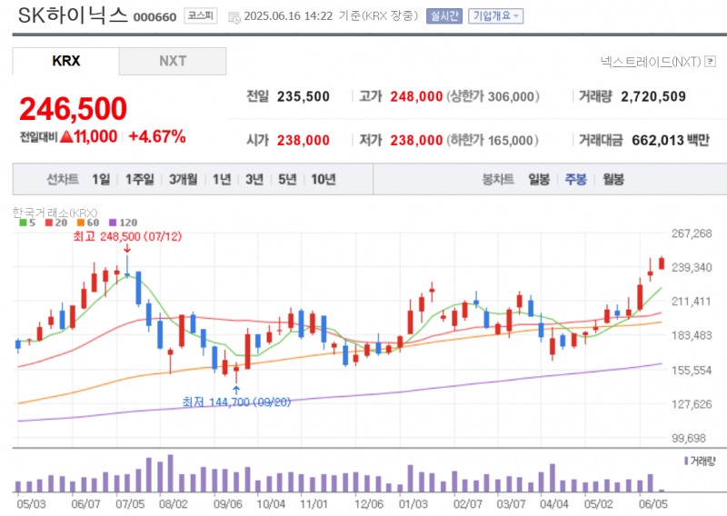Screen dimensions: 727x516
Task: Select the 3개월 line chart period
Action: tap(184, 179)
